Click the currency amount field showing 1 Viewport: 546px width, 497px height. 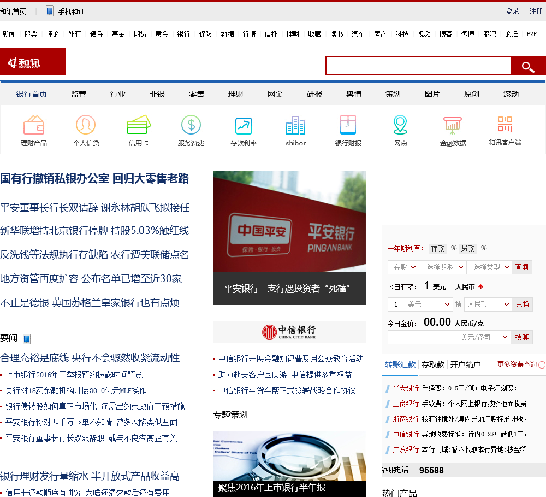coord(396,305)
